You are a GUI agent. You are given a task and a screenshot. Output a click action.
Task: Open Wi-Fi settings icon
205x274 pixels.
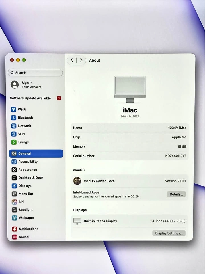[x=13, y=110]
